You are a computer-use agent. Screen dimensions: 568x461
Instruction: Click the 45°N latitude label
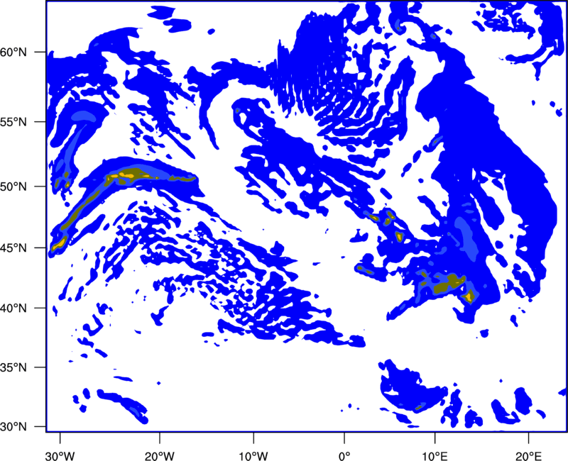[x=13, y=248]
